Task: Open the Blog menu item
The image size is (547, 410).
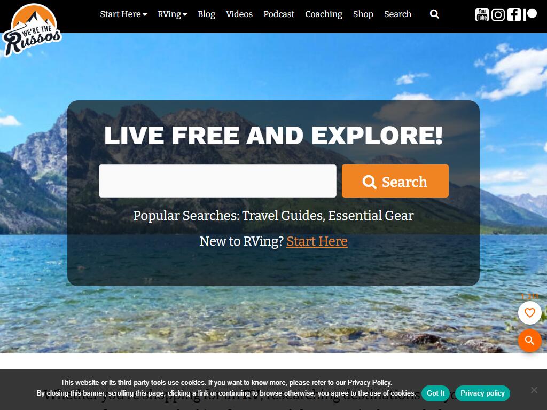Action: 206,14
